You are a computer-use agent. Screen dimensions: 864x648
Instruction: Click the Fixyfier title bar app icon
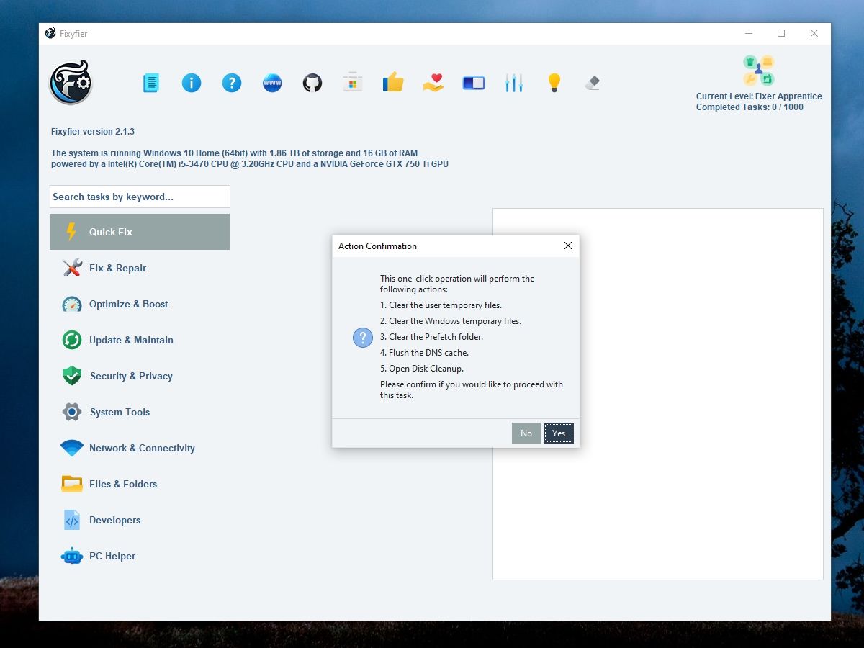(50, 33)
